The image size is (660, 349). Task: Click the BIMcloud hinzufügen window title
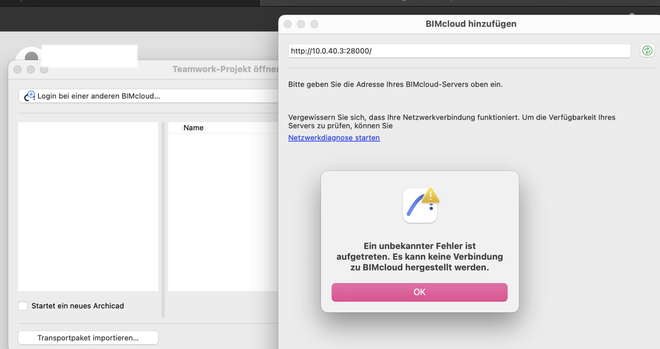point(470,24)
